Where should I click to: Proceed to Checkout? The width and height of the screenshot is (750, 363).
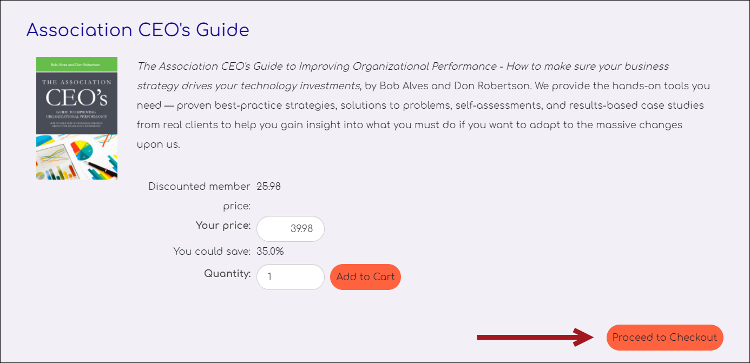pos(665,338)
